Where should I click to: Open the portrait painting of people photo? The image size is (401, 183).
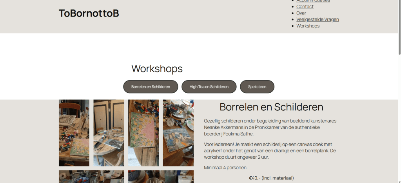178,133
